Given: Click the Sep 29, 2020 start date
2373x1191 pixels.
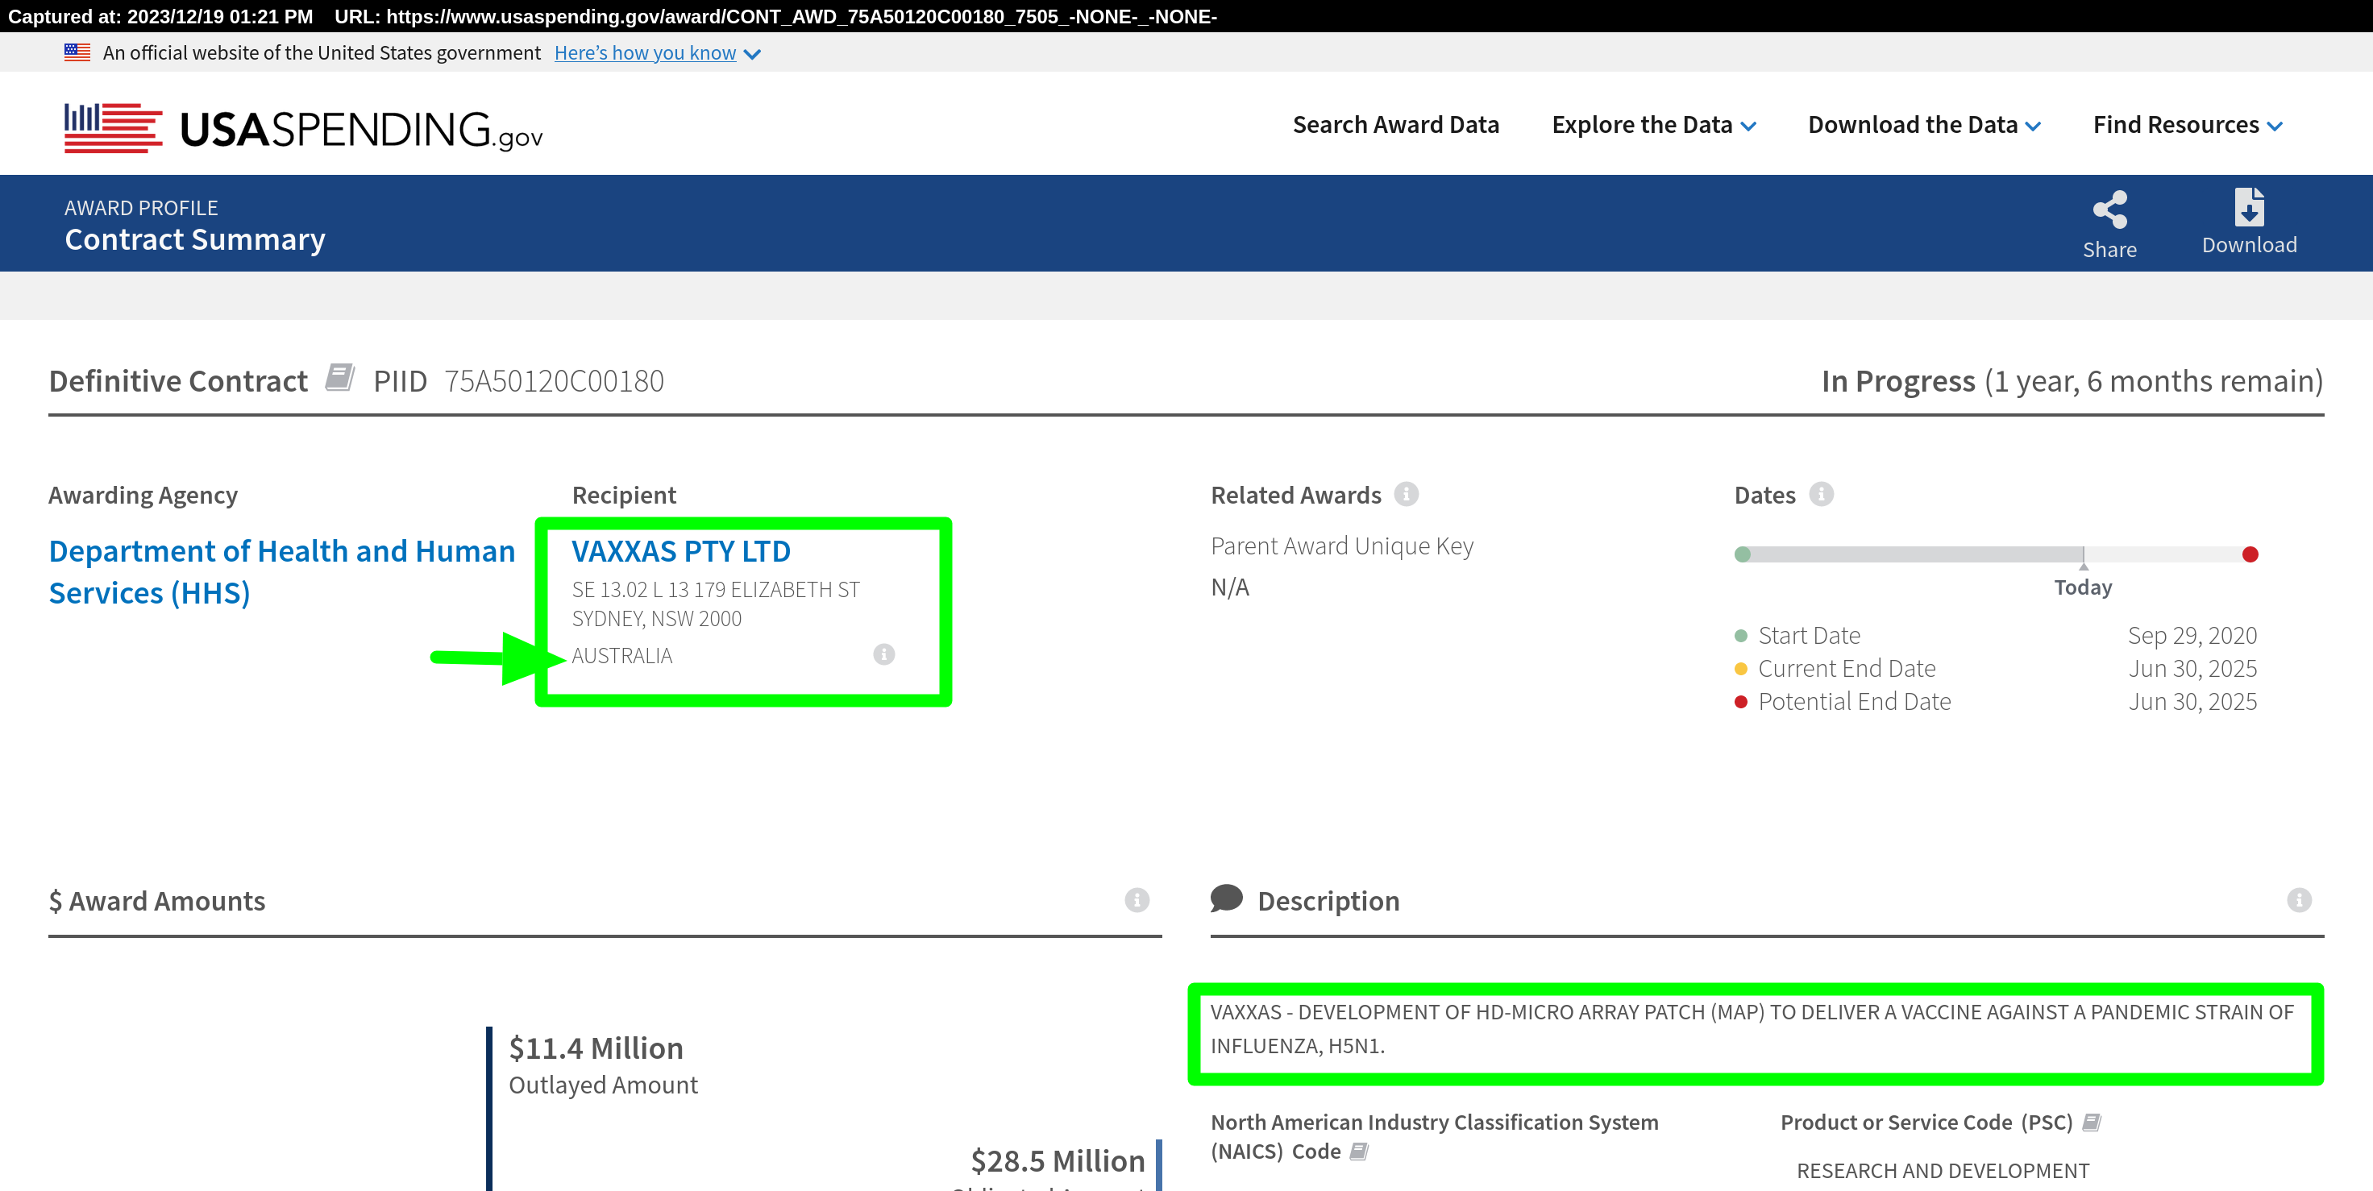Looking at the screenshot, I should (x=2192, y=636).
